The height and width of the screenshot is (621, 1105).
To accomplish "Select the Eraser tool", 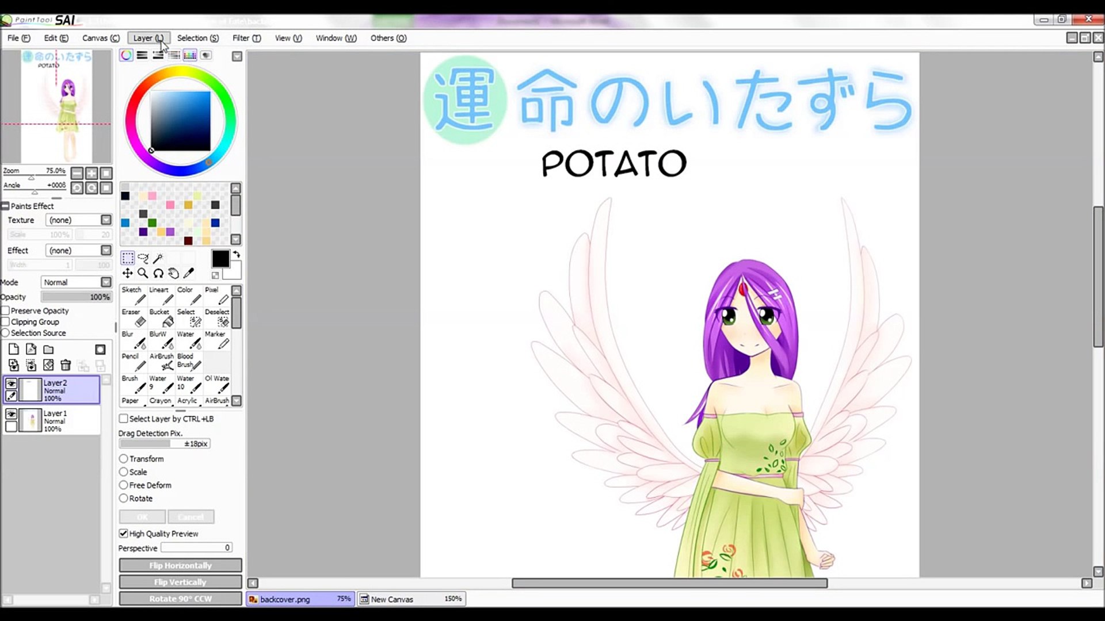I will tap(134, 318).
